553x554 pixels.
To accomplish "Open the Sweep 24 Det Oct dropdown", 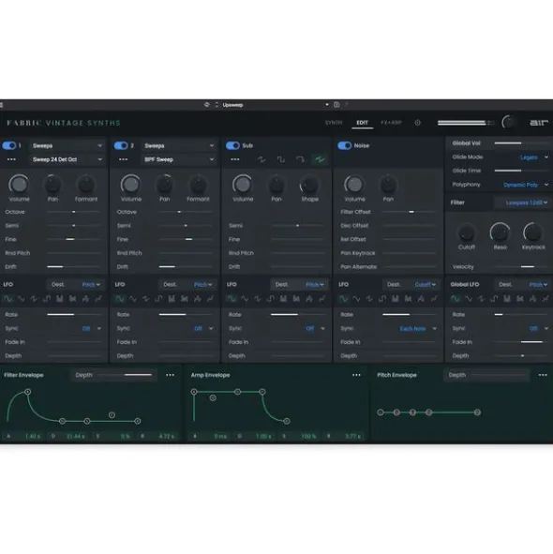I will (x=67, y=159).
